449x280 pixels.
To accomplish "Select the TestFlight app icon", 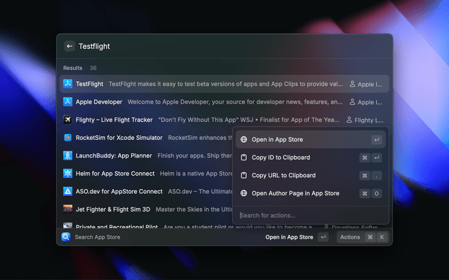I will tap(67, 84).
